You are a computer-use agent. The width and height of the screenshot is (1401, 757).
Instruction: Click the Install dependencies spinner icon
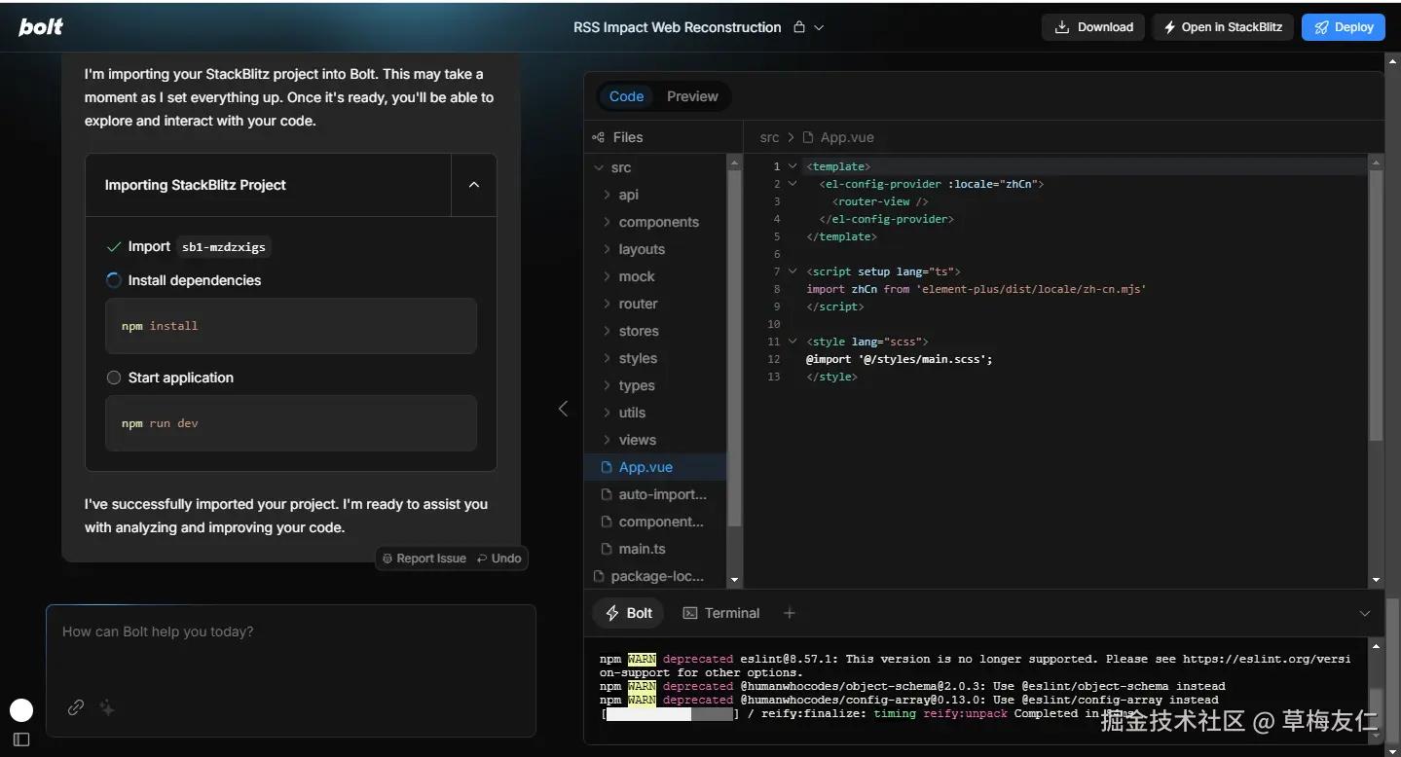(114, 280)
